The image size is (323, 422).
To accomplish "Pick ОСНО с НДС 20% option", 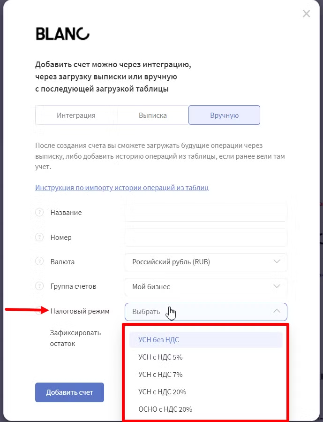I will click(x=206, y=409).
